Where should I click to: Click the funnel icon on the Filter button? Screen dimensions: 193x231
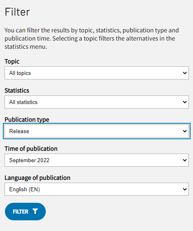click(35, 212)
